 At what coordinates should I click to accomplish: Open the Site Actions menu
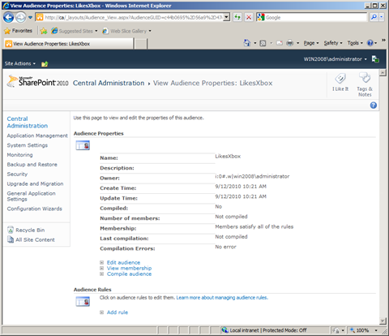20,63
